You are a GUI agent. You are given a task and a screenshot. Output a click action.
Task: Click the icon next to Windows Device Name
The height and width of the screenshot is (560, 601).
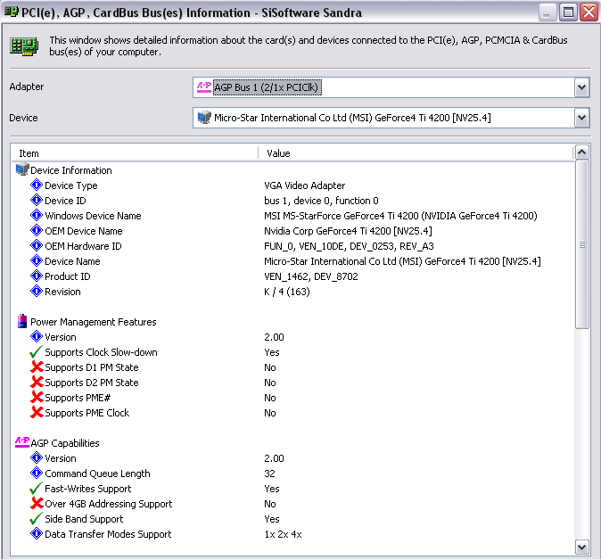click(37, 216)
